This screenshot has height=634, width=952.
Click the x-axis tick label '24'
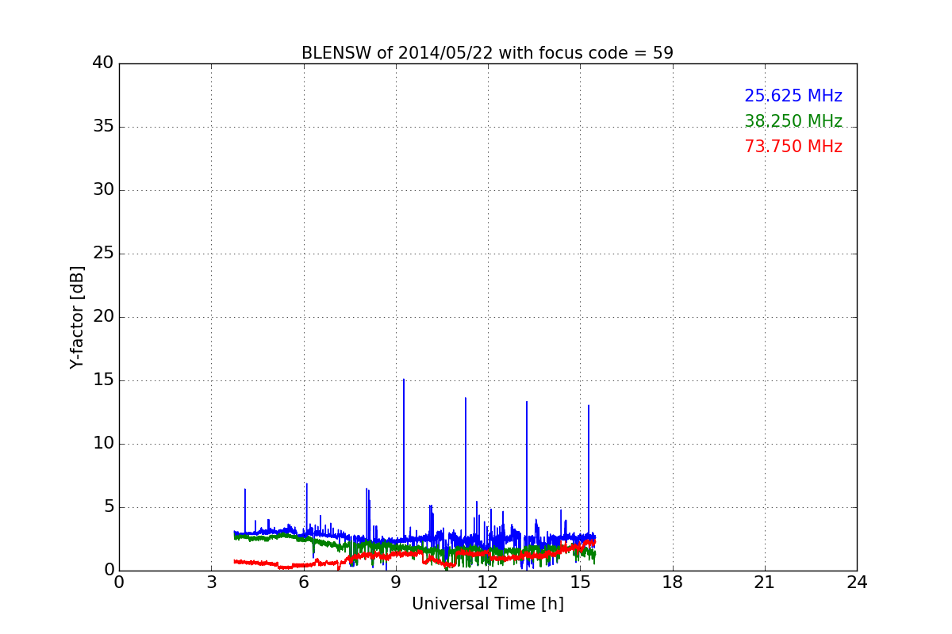(x=857, y=582)
